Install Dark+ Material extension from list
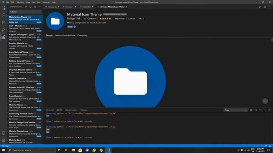 [39, 31]
